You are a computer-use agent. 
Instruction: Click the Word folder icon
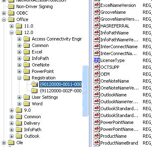coord(27,104)
